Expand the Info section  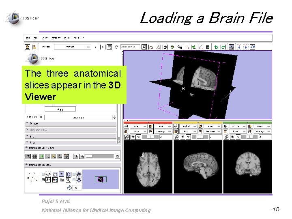pos(71,136)
